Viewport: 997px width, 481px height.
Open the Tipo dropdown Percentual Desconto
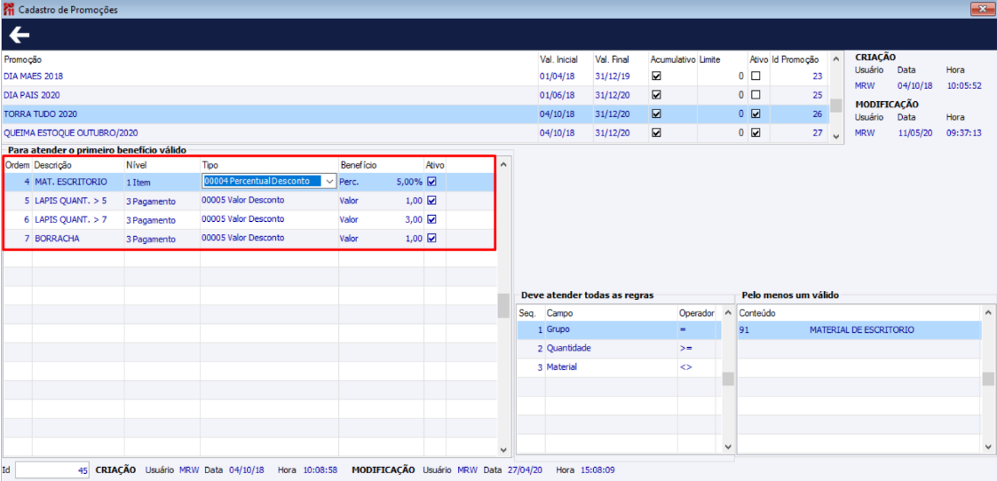click(x=329, y=181)
